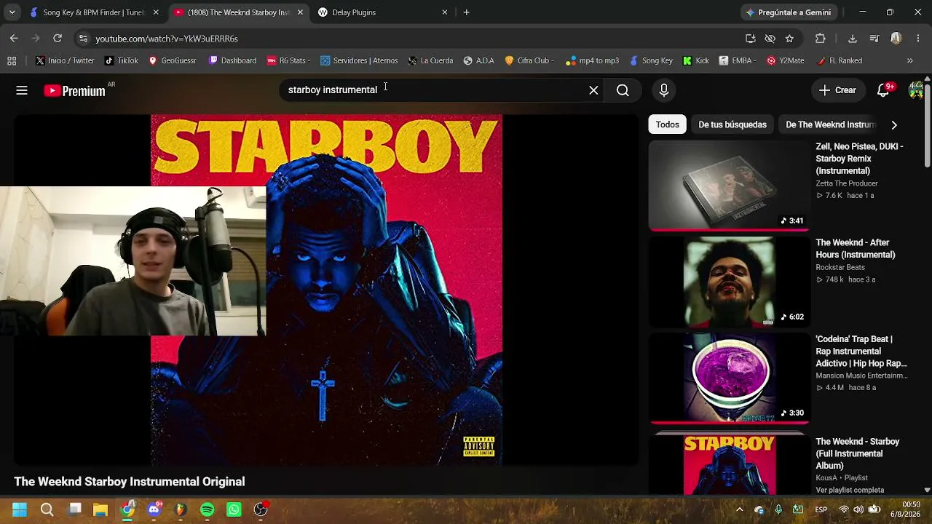Click Pregúntale a Gemini button
The image size is (932, 524).
click(x=789, y=12)
